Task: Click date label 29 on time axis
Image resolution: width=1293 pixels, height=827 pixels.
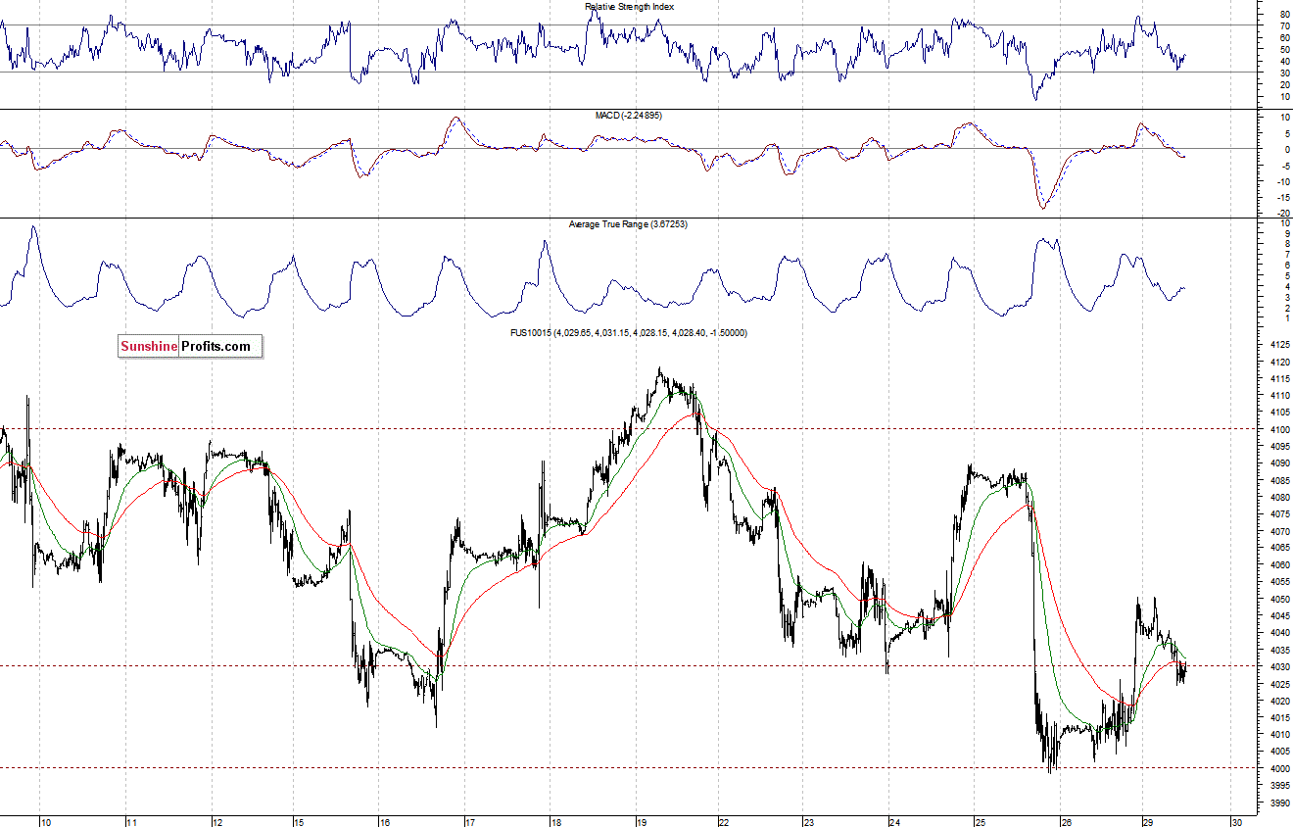Action: (x=1148, y=821)
